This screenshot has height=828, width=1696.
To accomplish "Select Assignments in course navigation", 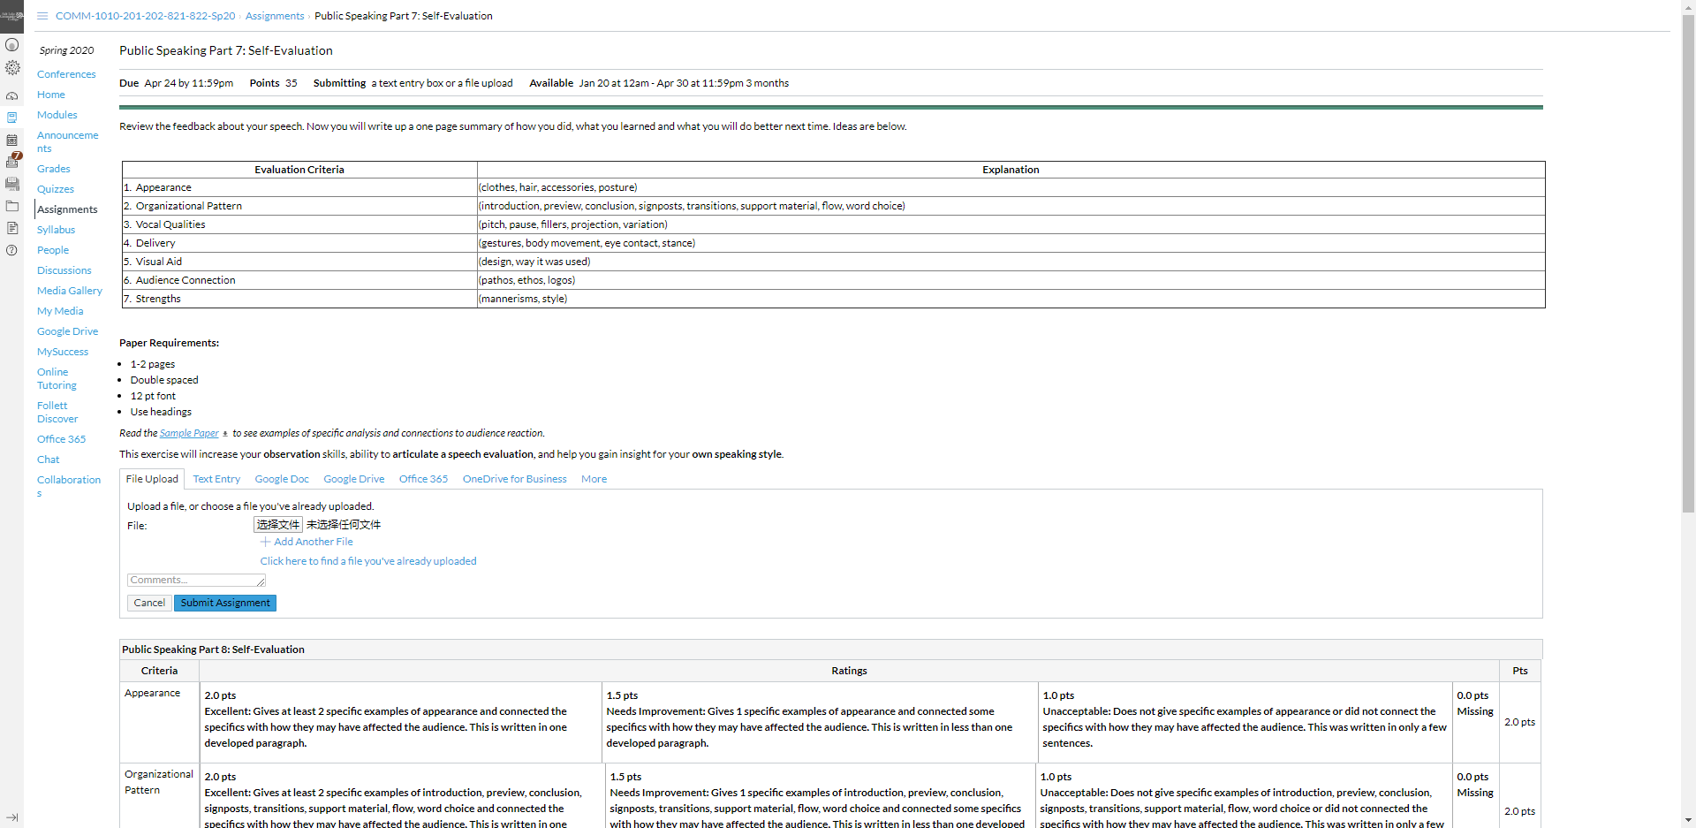I will (x=67, y=209).
